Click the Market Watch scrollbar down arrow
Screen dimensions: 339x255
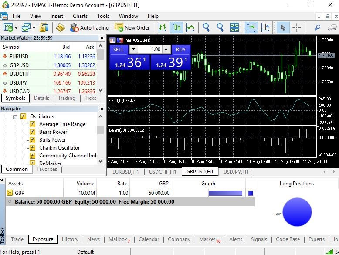pyautogui.click(x=100, y=90)
